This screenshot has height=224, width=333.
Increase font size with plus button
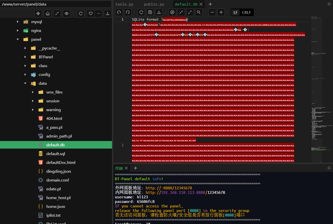pos(221,12)
